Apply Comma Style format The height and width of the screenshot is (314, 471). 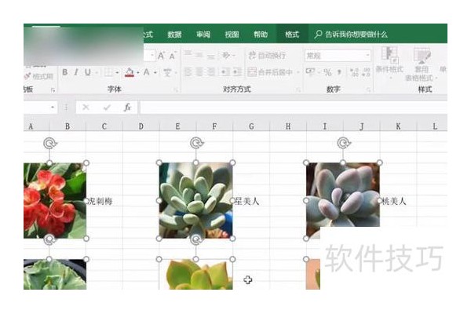tap(339, 72)
